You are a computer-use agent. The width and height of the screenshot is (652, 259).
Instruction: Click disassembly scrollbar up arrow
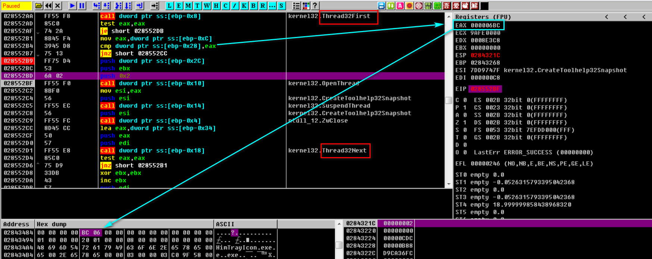(x=449, y=17)
